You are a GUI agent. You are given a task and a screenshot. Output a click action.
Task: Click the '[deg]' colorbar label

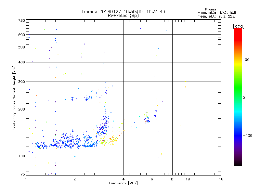[239, 26]
